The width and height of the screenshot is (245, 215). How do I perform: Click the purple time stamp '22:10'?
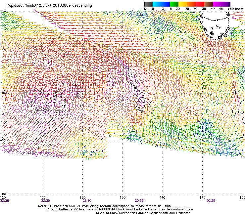point(87,201)
